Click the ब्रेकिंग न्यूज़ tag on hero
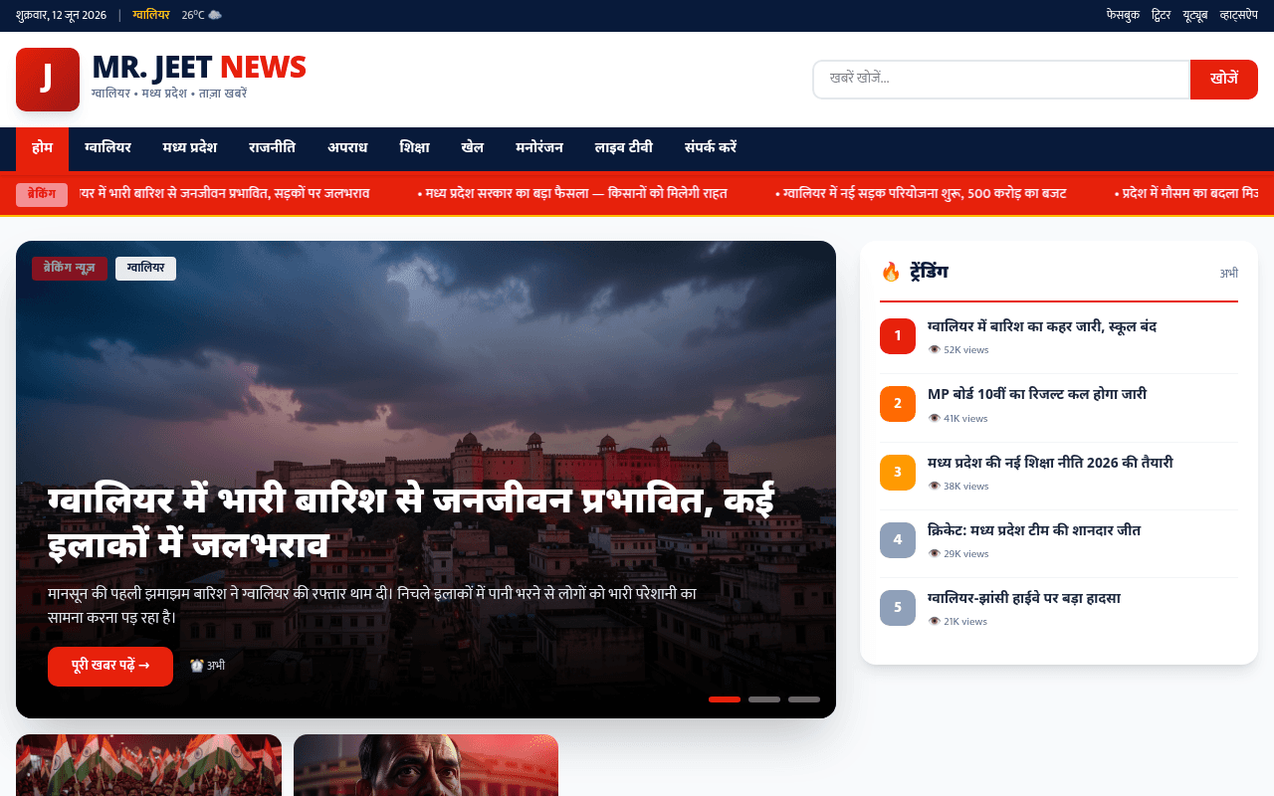The image size is (1274, 796). tap(70, 269)
